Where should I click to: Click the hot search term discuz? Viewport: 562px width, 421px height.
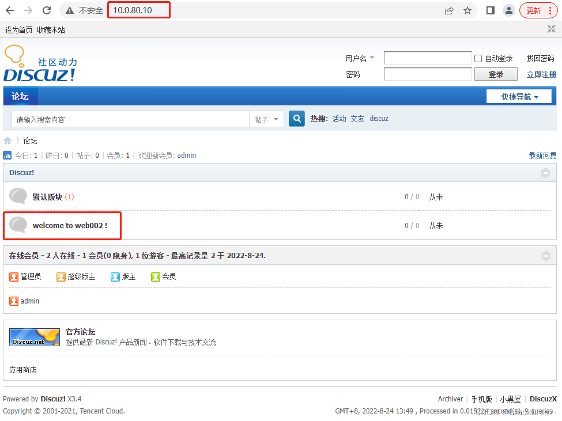pyautogui.click(x=379, y=119)
